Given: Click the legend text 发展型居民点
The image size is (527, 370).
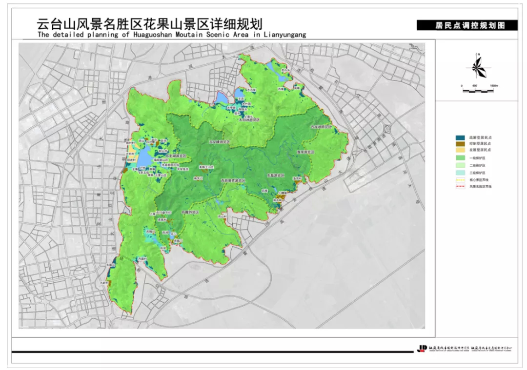Looking at the screenshot, I should [x=480, y=150].
